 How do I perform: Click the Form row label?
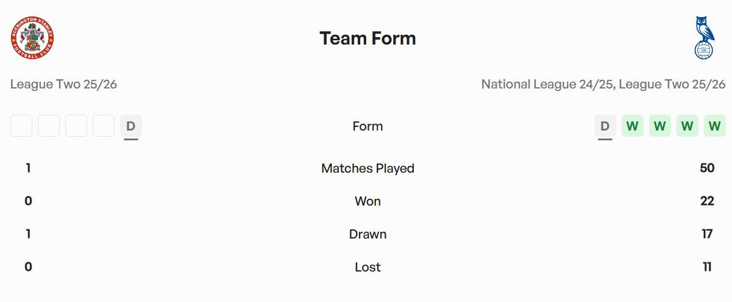(x=368, y=126)
